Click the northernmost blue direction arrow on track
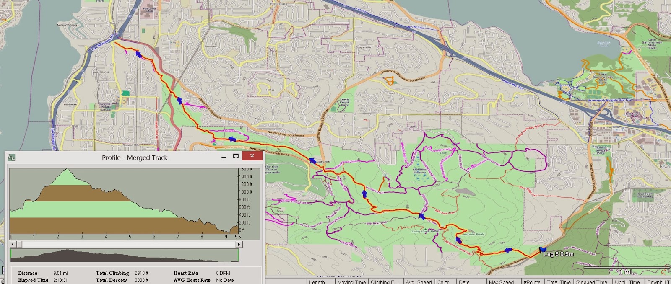 pyautogui.click(x=138, y=54)
